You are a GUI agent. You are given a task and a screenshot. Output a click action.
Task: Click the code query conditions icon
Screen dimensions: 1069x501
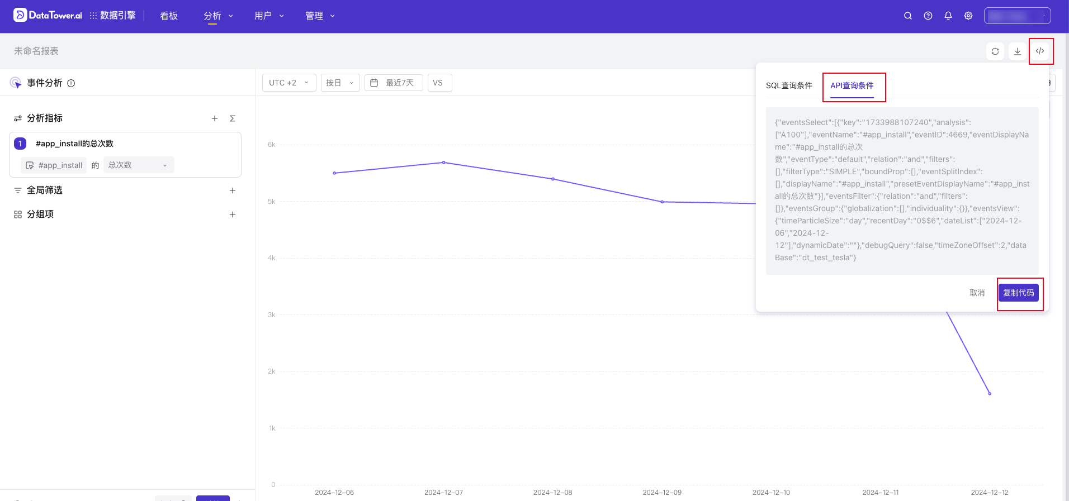pos(1040,51)
